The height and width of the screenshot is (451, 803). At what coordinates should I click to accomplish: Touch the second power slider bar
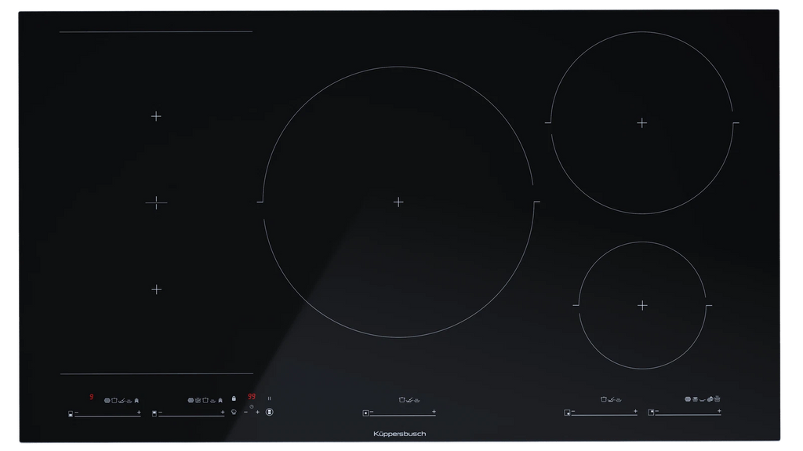[x=191, y=416]
